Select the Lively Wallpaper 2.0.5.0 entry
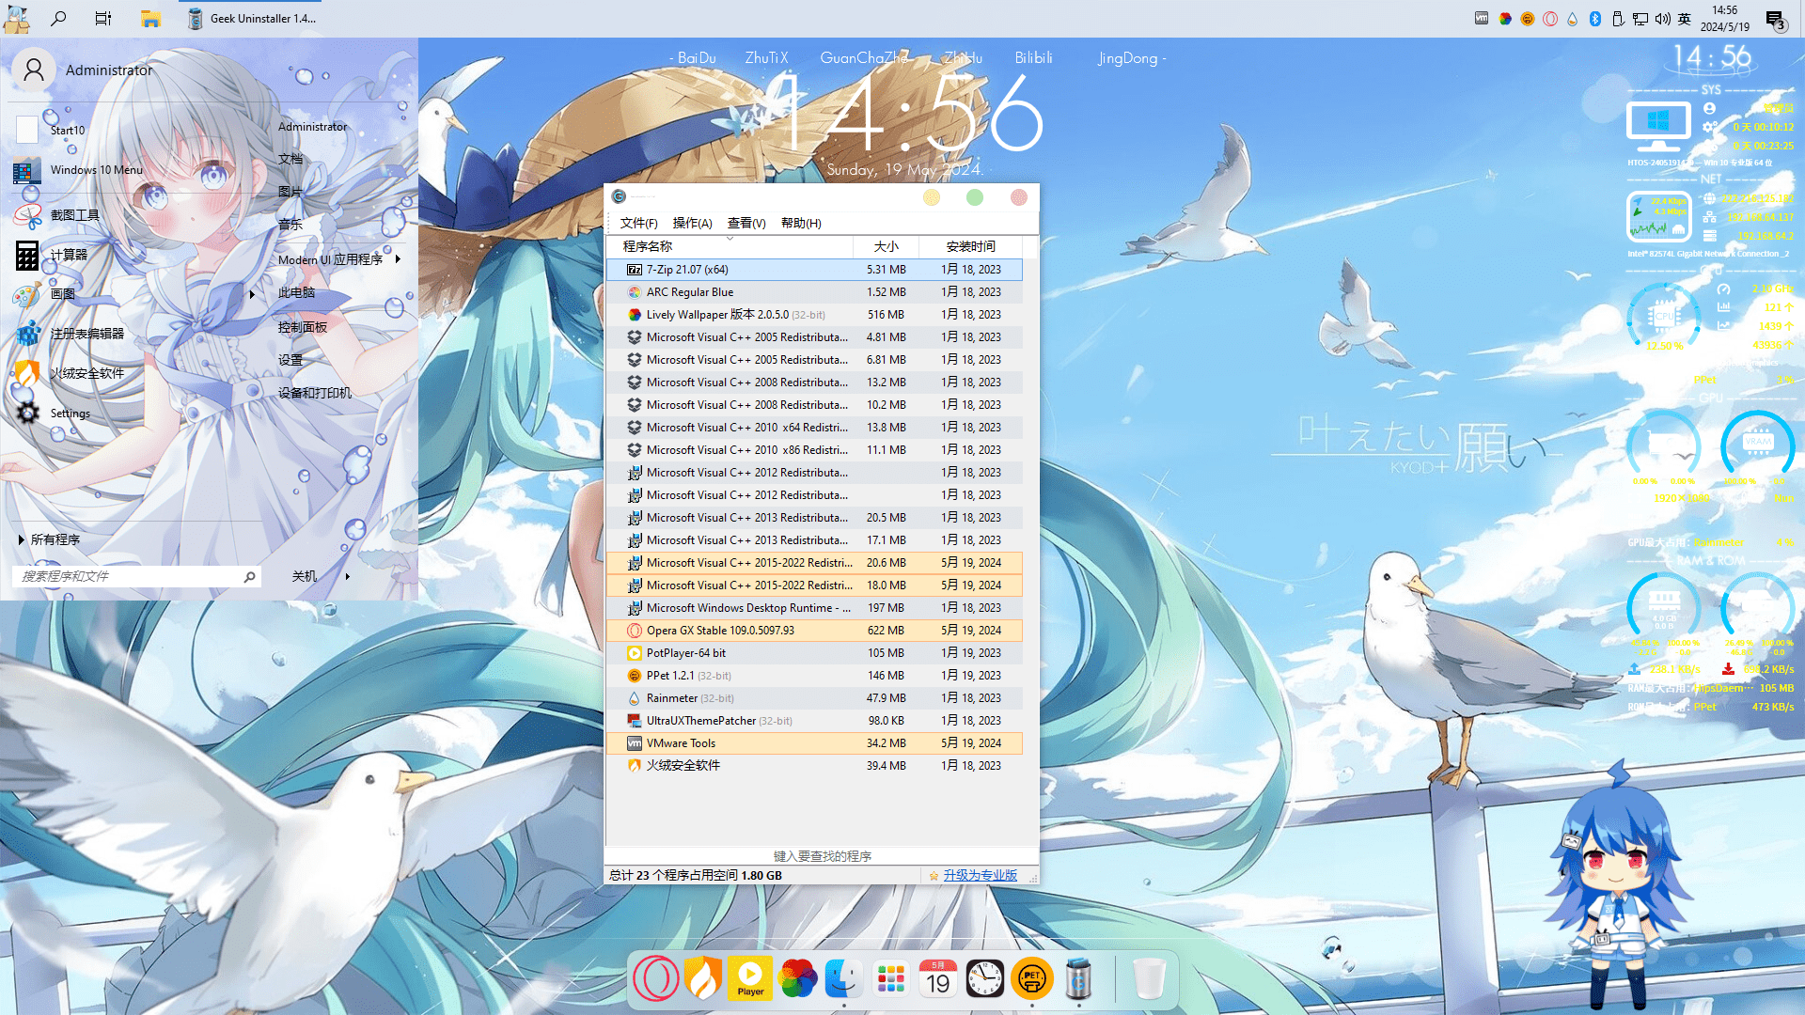1805x1015 pixels. [x=815, y=315]
